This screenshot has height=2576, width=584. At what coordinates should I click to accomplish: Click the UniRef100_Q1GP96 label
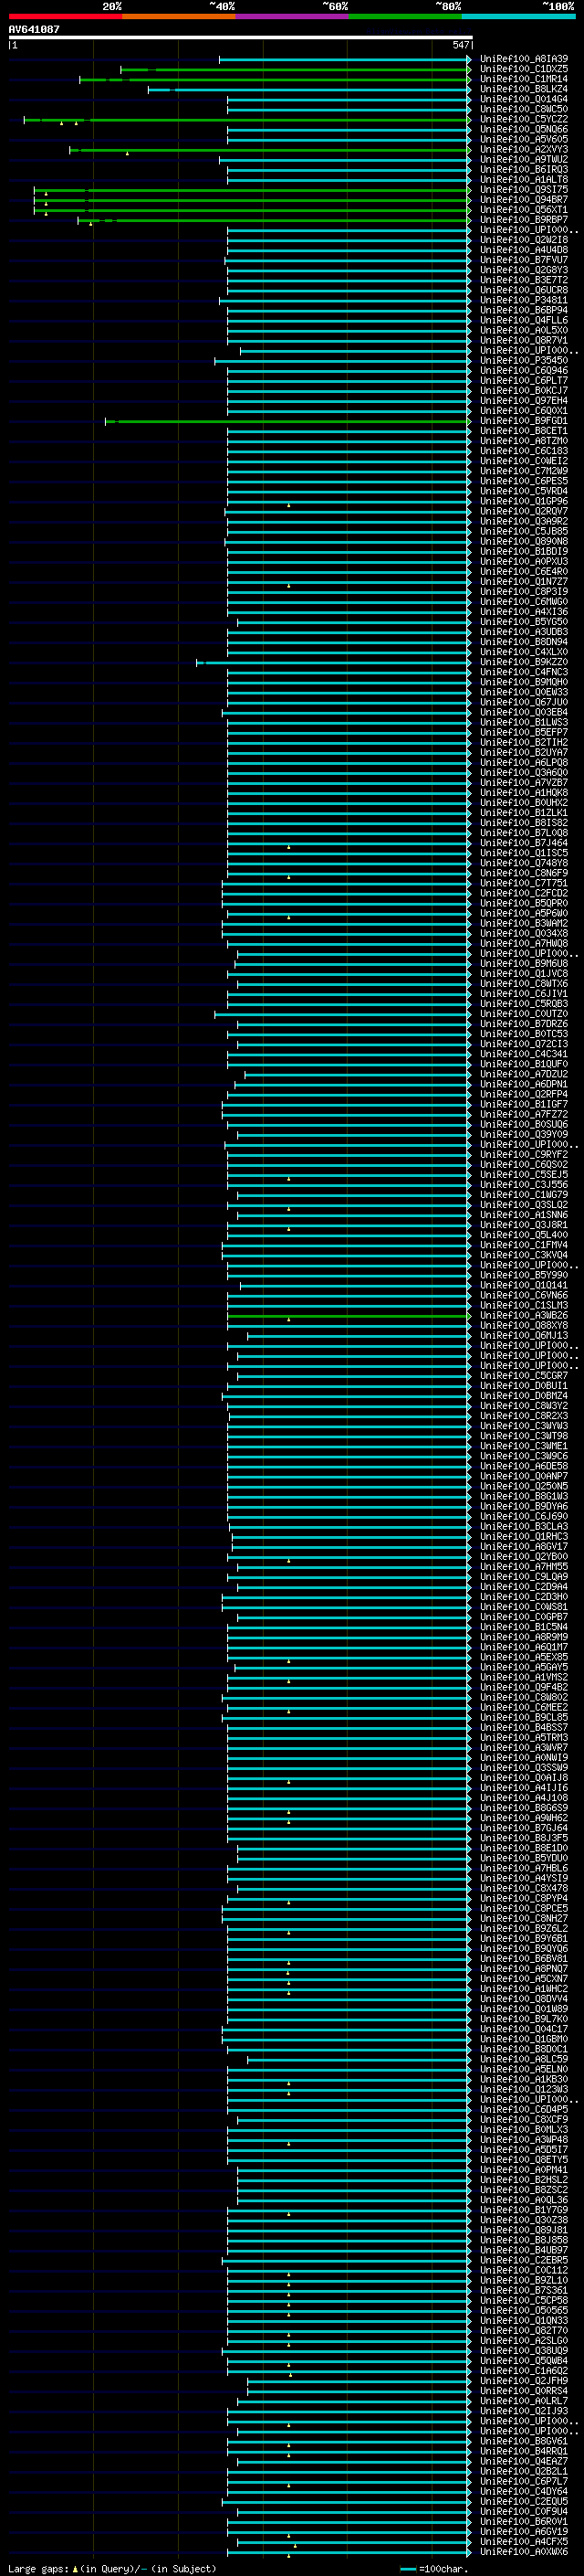coord(523,501)
